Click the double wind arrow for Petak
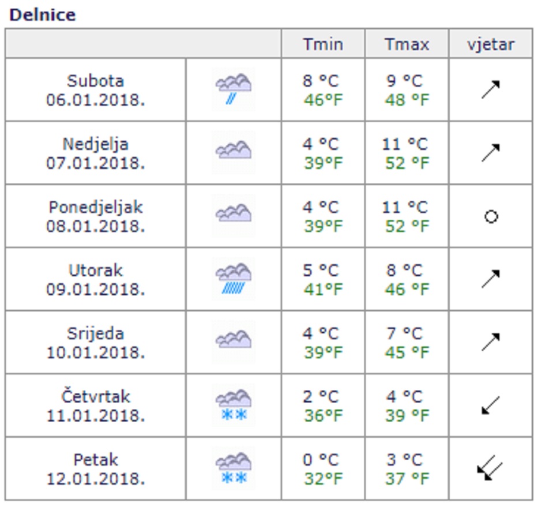 (490, 468)
